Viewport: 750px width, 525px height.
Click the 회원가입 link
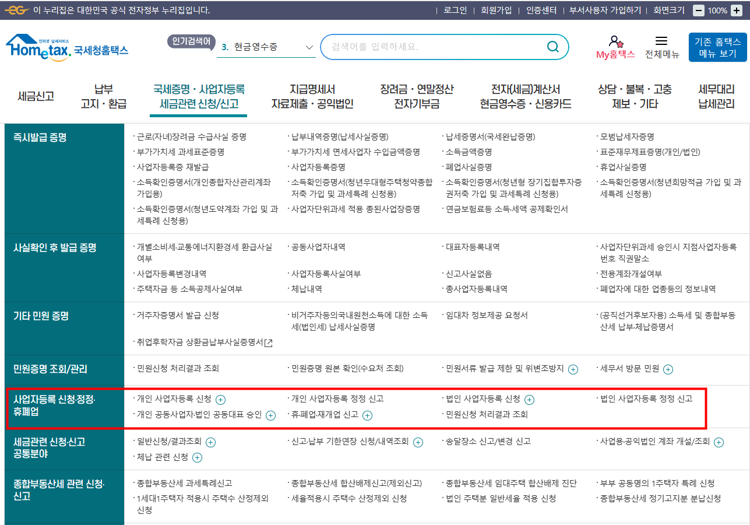496,10
